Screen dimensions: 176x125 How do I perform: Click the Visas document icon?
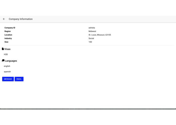tap(3, 49)
